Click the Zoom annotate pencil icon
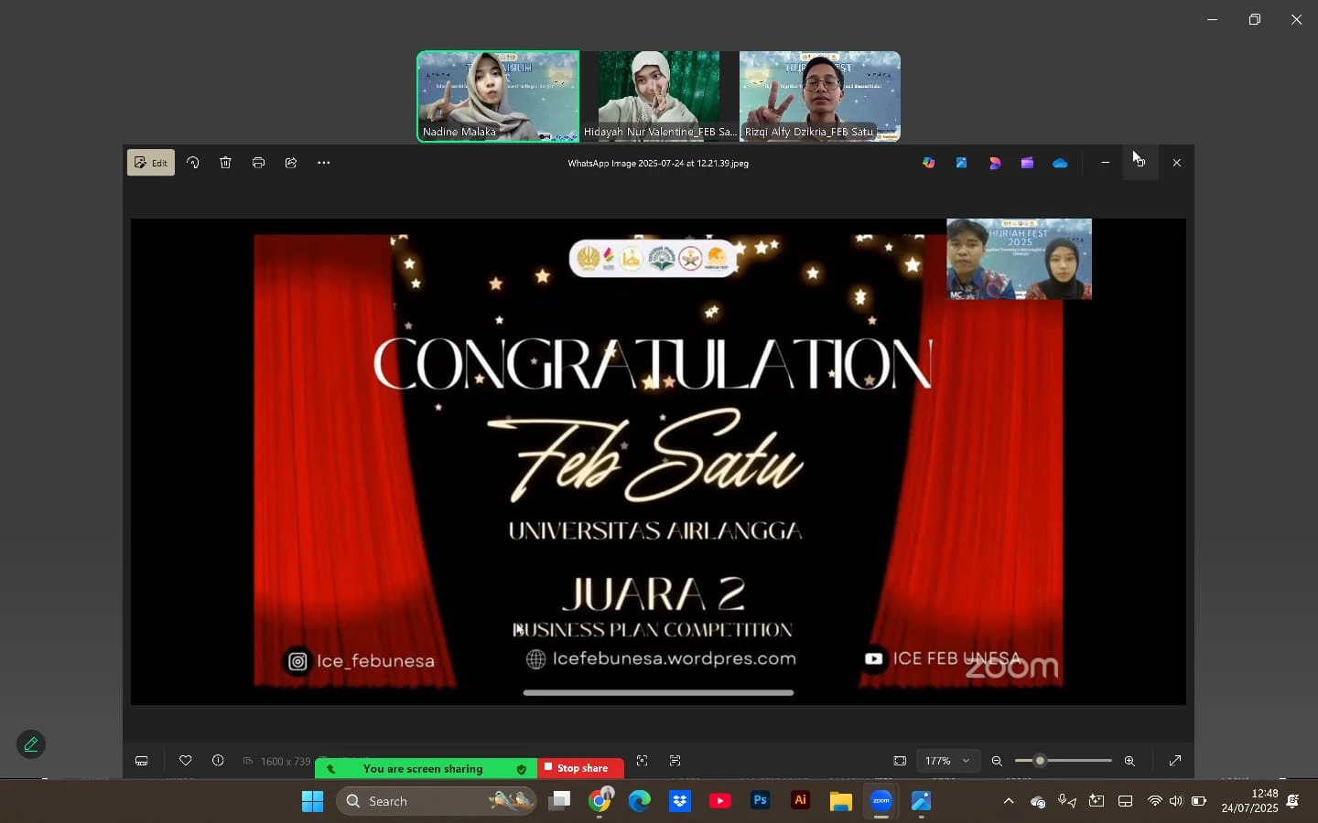The image size is (1318, 823). pyautogui.click(x=31, y=744)
